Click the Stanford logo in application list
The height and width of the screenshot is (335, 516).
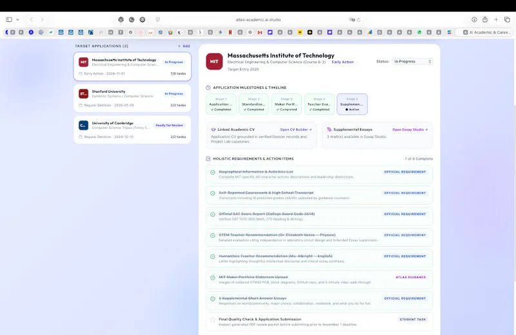click(84, 93)
